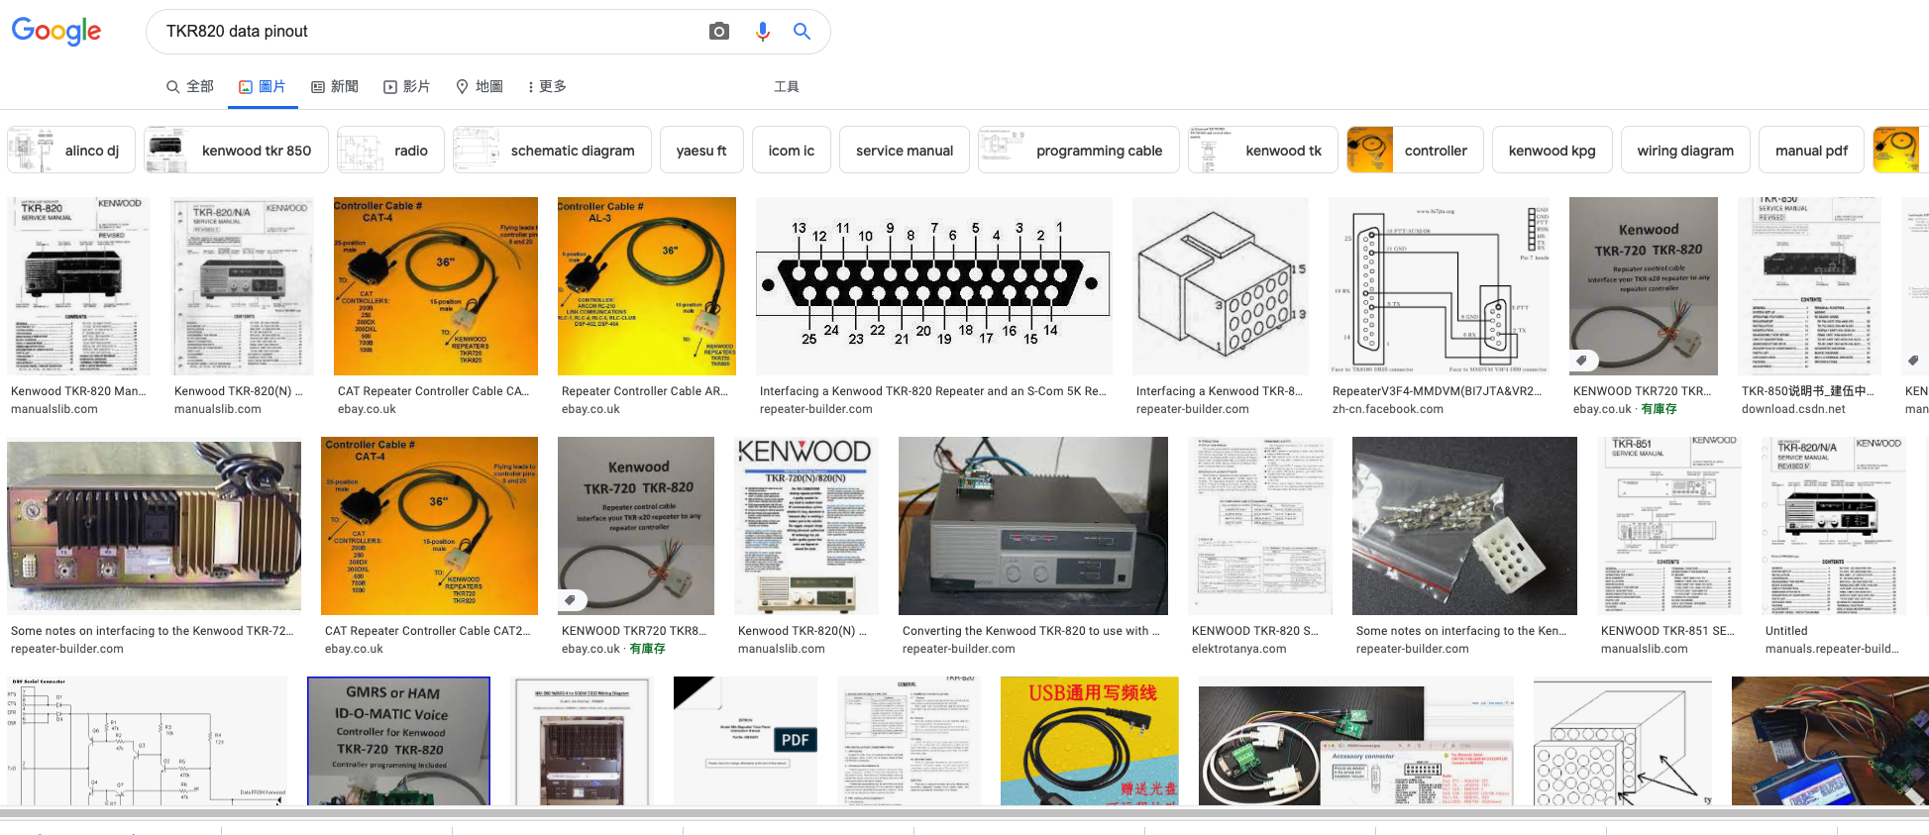Select the 圖片 (Images) tab
The image size is (1929, 835).
(x=263, y=86)
